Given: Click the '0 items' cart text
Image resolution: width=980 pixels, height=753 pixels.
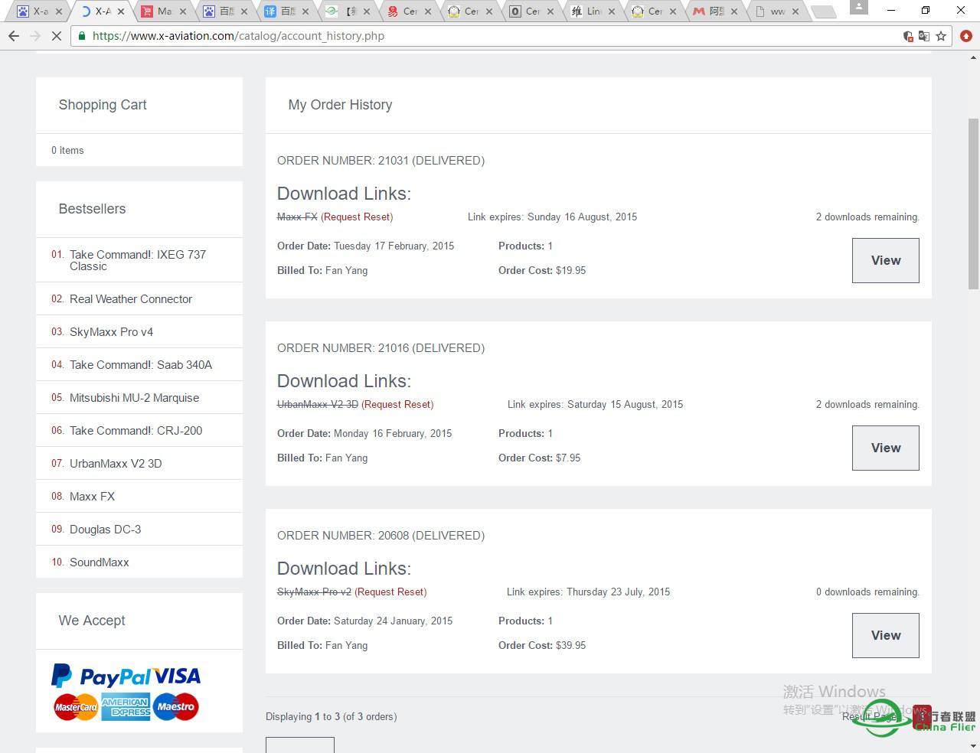Looking at the screenshot, I should 67,150.
